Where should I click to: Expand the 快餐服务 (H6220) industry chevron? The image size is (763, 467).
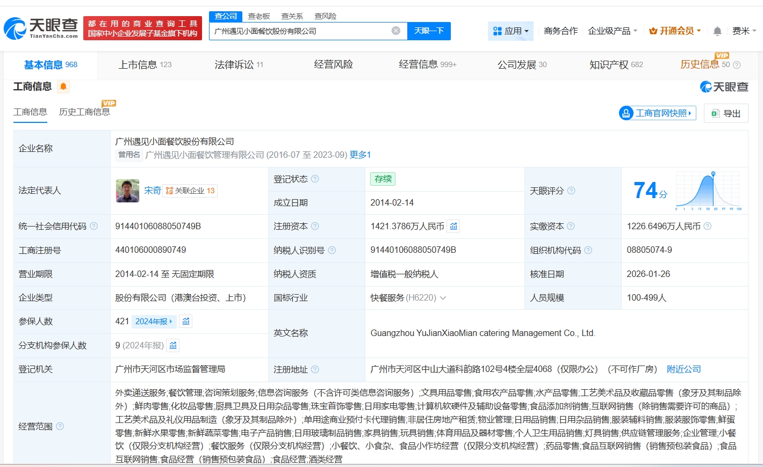[443, 298]
